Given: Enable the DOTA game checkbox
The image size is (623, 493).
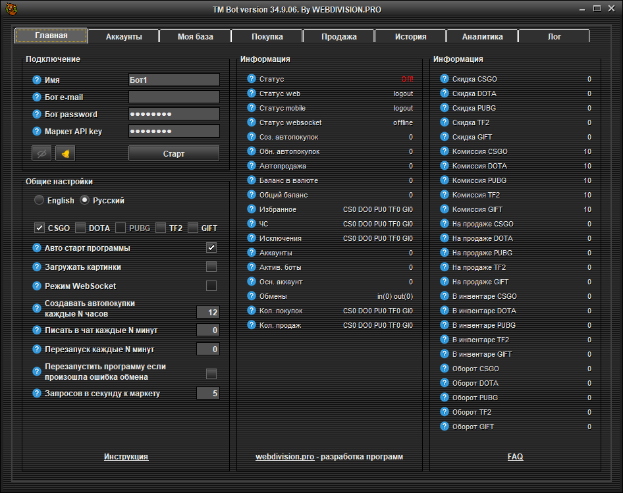Looking at the screenshot, I should [80, 228].
